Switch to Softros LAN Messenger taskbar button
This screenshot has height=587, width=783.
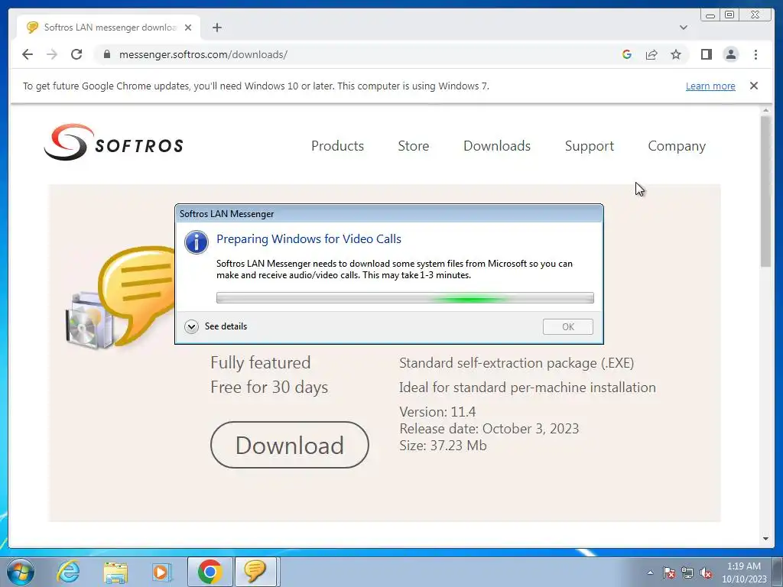tap(255, 572)
